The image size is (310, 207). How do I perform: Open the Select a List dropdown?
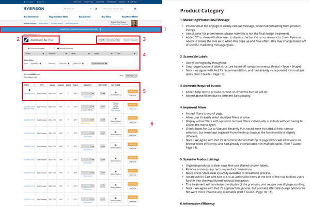click(78, 9)
